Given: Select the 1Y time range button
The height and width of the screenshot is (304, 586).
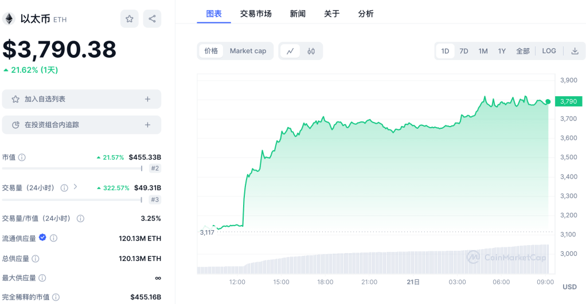Looking at the screenshot, I should click(502, 51).
